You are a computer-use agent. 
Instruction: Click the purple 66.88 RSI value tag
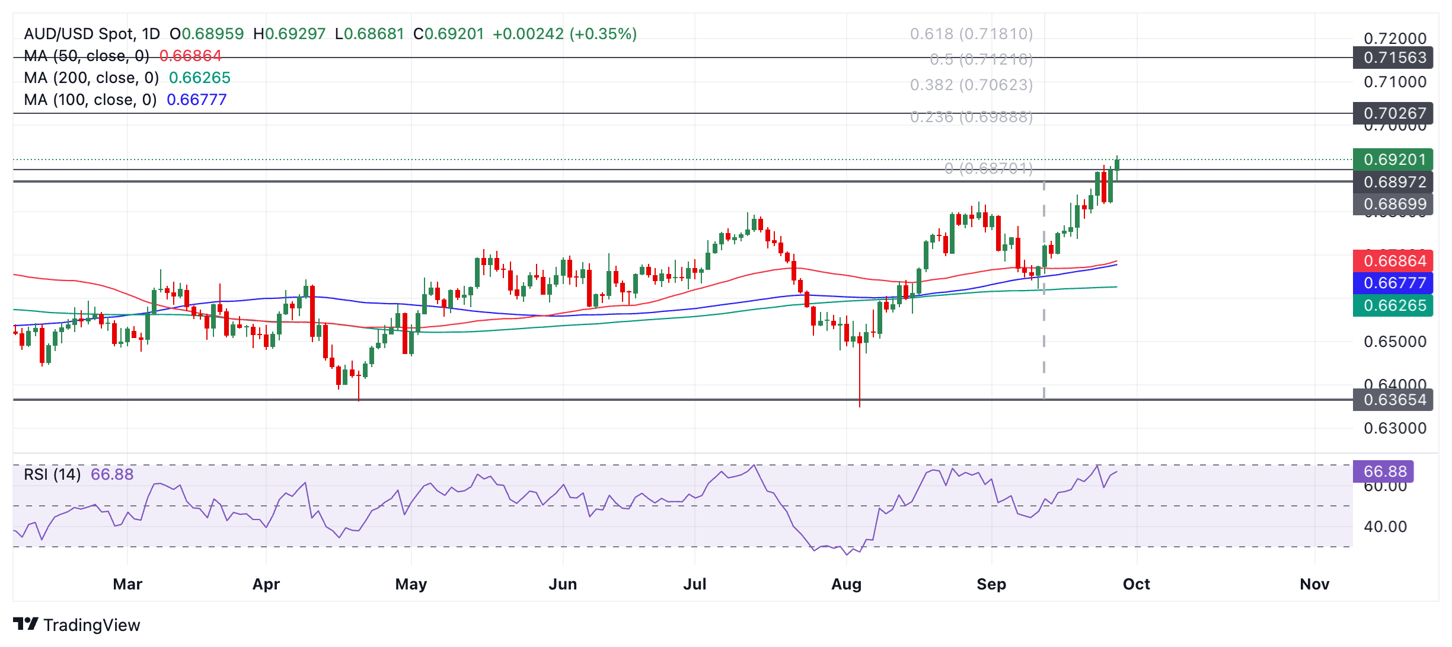point(1383,471)
